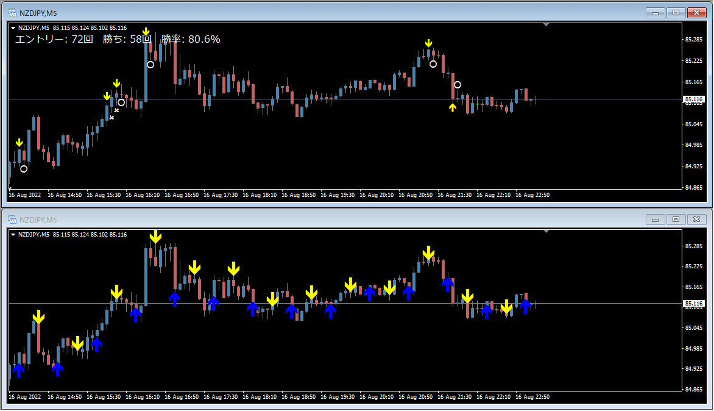The height and width of the screenshot is (411, 714).
Task: Close the upper NZDJPY,M5 chart window
Action: [696, 12]
